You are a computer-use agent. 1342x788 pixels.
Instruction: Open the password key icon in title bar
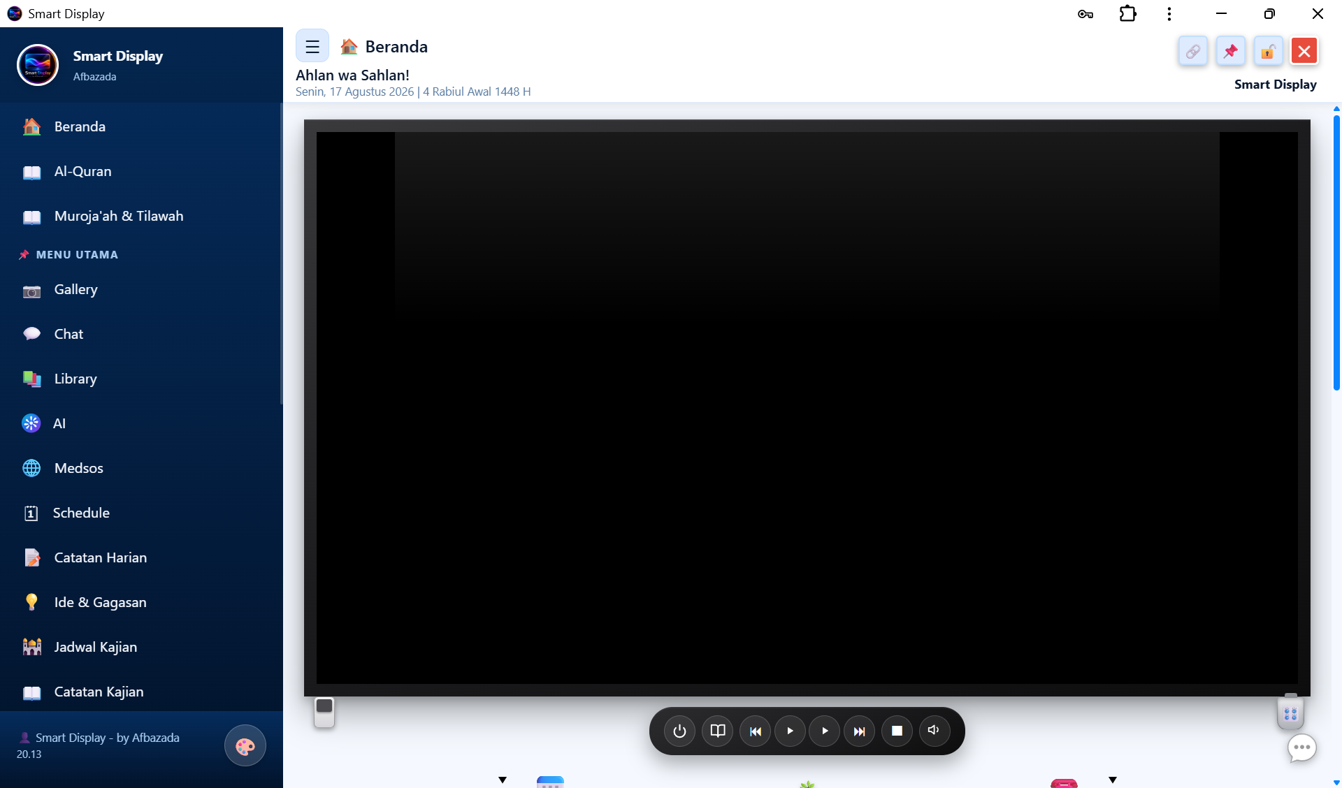(1085, 14)
